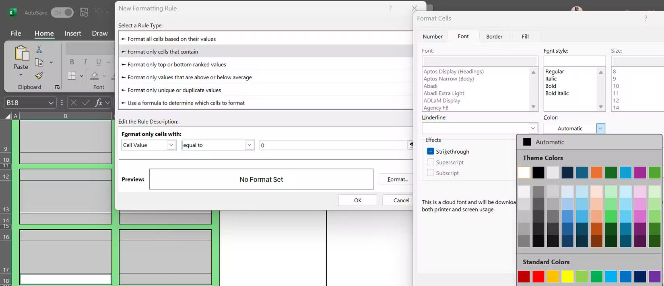
Task: Click the Cut scissors icon
Action: pyautogui.click(x=39, y=49)
